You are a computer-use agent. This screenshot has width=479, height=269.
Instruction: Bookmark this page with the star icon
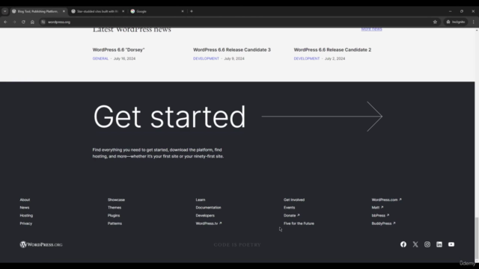tap(435, 22)
